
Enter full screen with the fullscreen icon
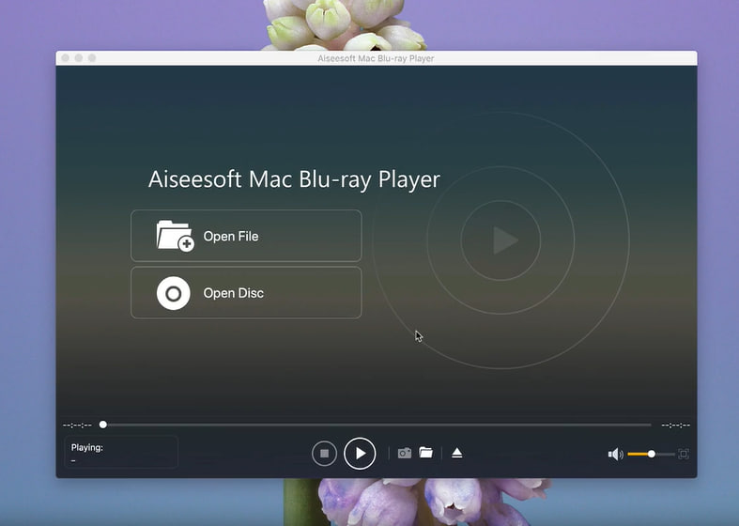click(684, 454)
